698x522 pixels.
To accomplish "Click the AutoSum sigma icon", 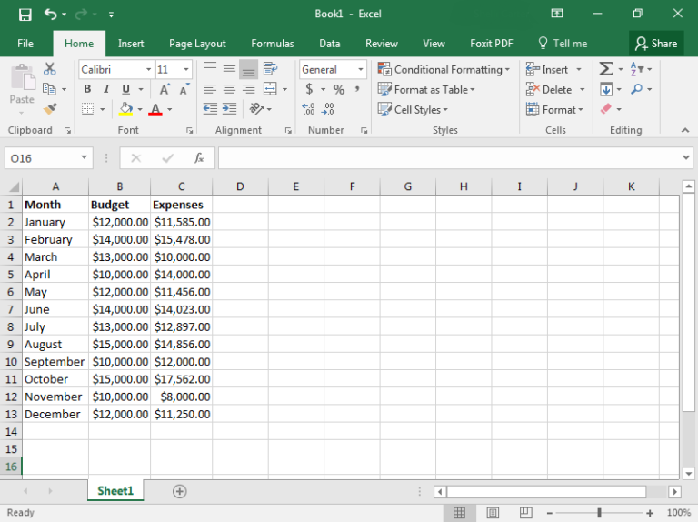I will [605, 69].
